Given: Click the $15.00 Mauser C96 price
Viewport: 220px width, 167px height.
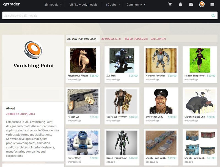Looking at the screenshot, I should pos(94,117).
